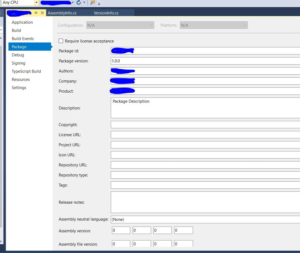Click the first Assembly file version box

coord(121,244)
